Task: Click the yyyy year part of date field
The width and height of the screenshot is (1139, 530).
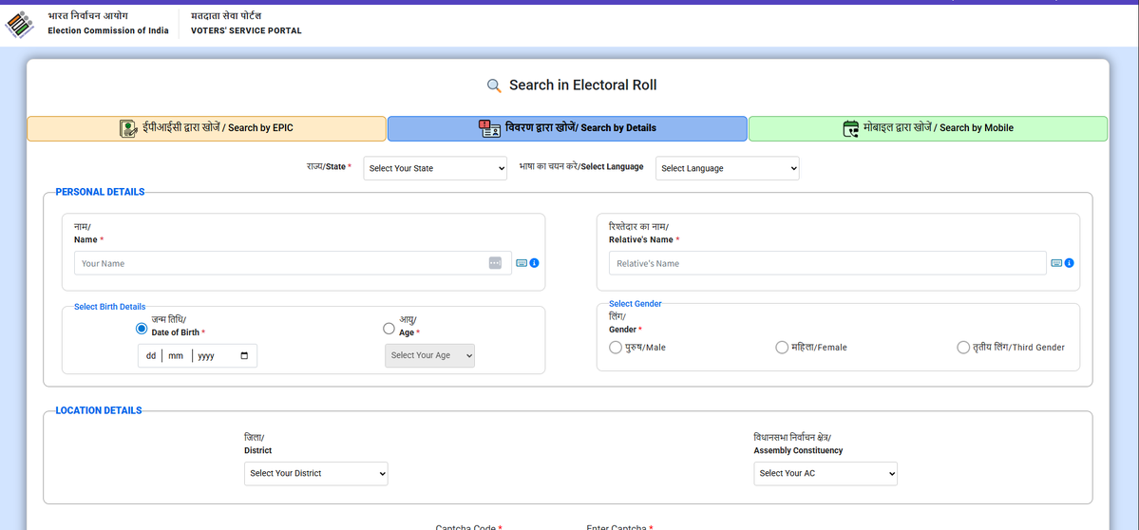Action: pos(206,356)
